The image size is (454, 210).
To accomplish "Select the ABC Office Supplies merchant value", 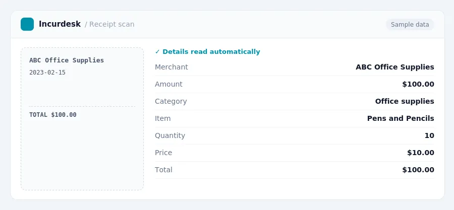I will 395,67.
